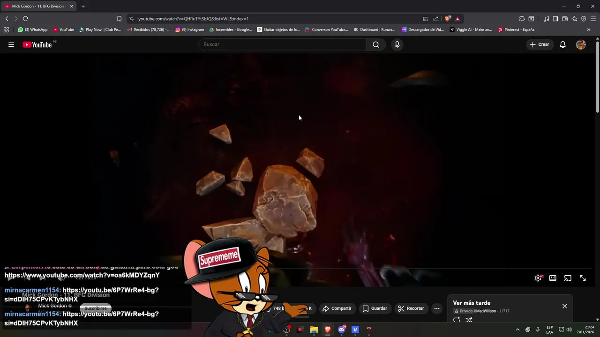Open the apps grid bookmark icon

pyautogui.click(x=6, y=29)
